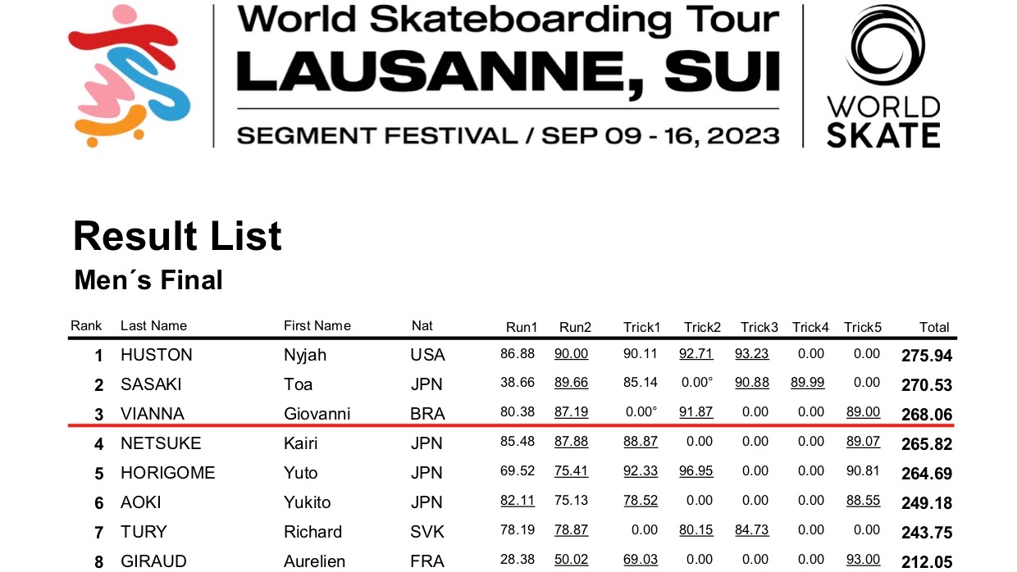Screen dimensions: 1017x572
Task: Click Horigome's Trick2 score 96.95
Action: tap(695, 471)
